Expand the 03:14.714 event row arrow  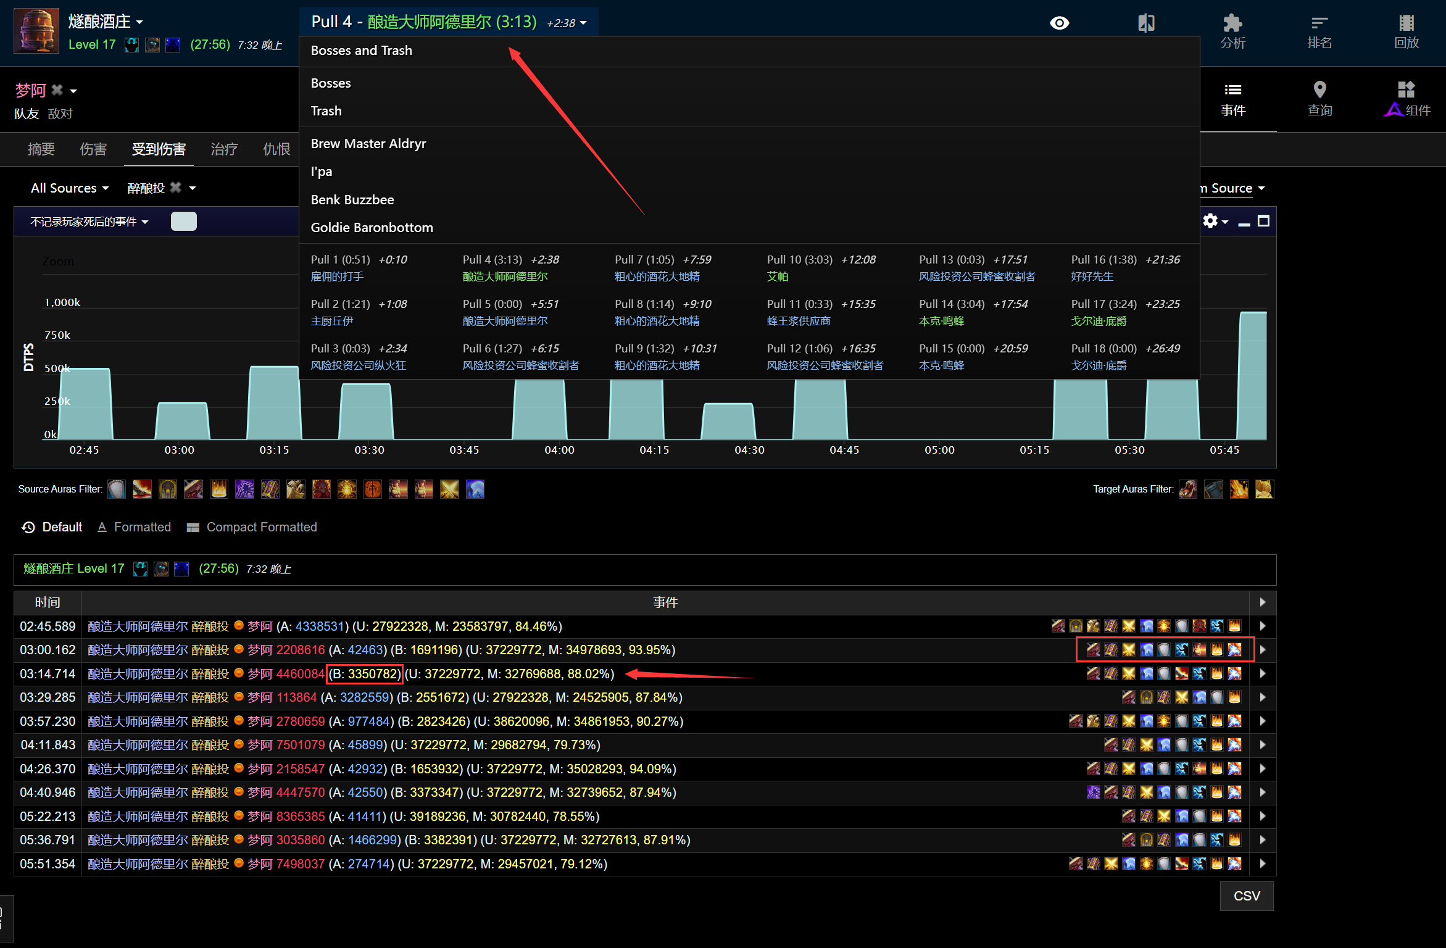pos(1263,674)
